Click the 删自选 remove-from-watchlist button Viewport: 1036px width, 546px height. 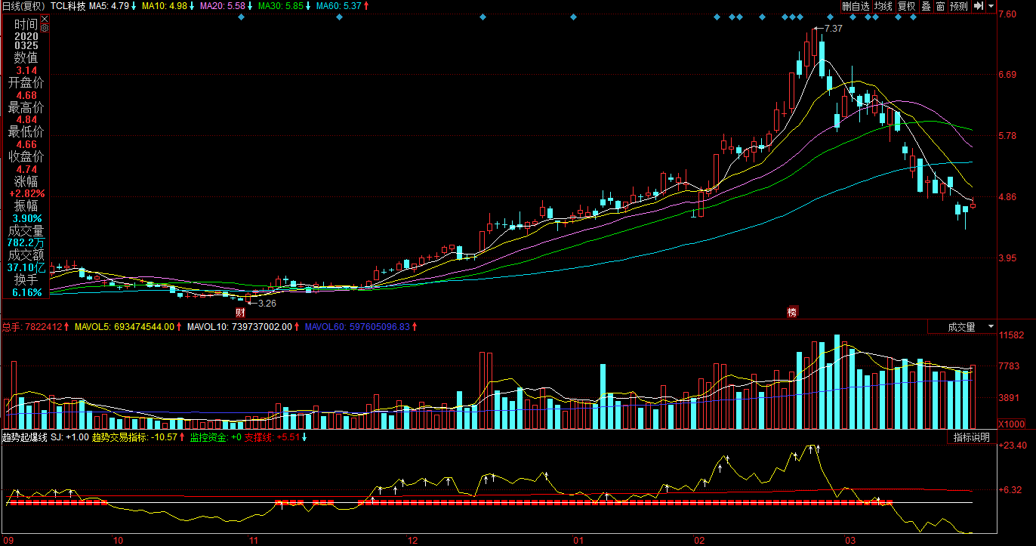point(856,6)
